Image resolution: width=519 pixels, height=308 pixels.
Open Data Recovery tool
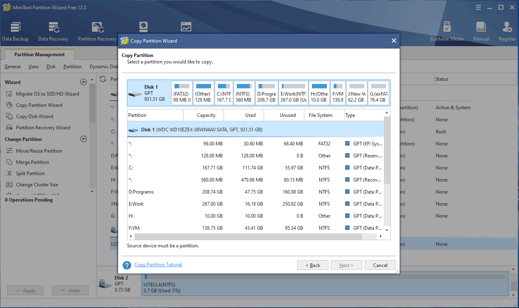point(53,32)
